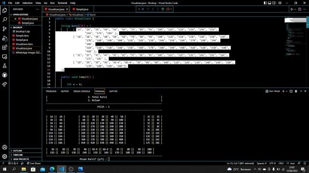Screen dimensions: 309x173
Task: Open the Run and Debug view
Action: 4,38
